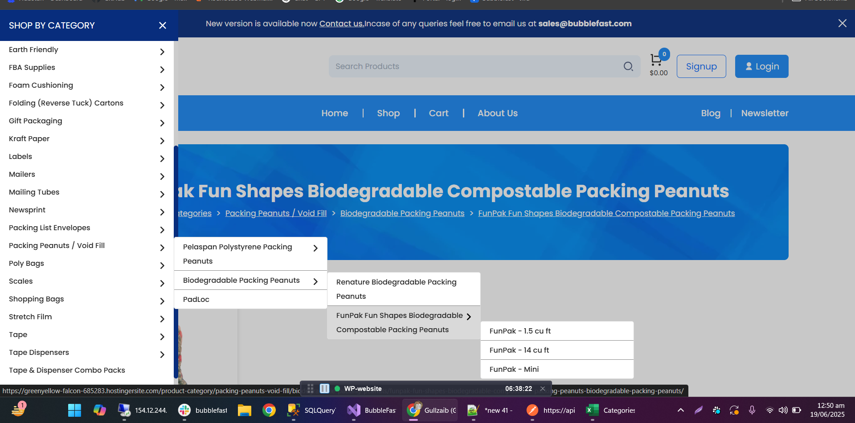Image resolution: width=855 pixels, height=423 pixels.
Task: Expand the Tape category
Action: click(162, 337)
